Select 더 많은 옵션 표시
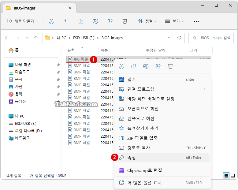Viewport: 238px width, 190px height. point(162,183)
